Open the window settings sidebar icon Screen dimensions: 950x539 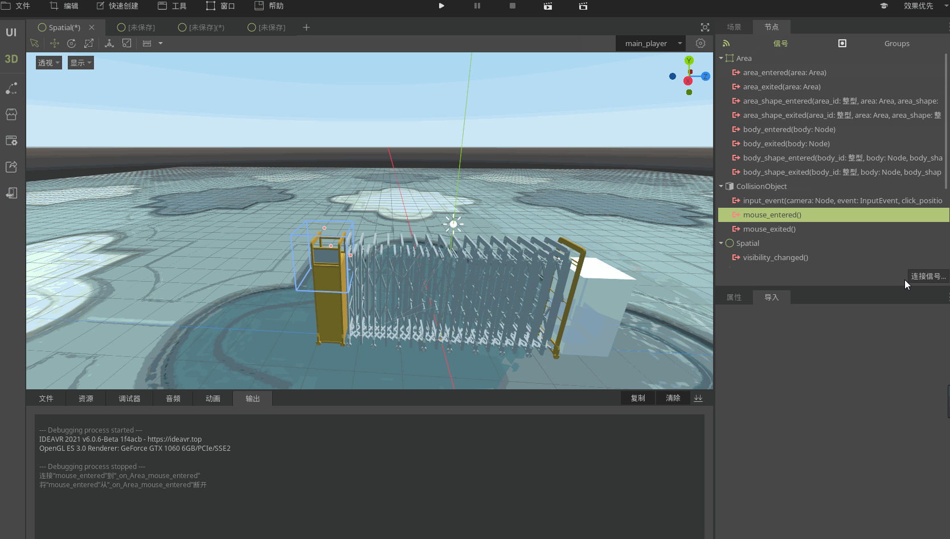(x=11, y=141)
